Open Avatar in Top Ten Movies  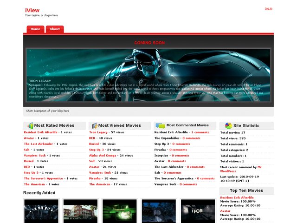(225, 211)
